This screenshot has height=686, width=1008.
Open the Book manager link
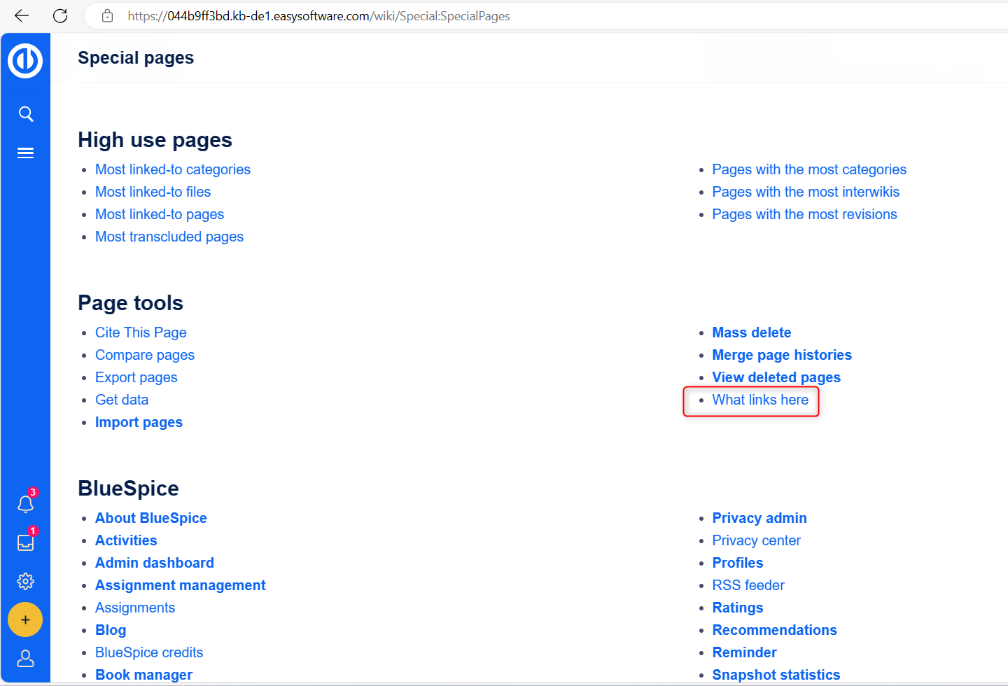[143, 675]
